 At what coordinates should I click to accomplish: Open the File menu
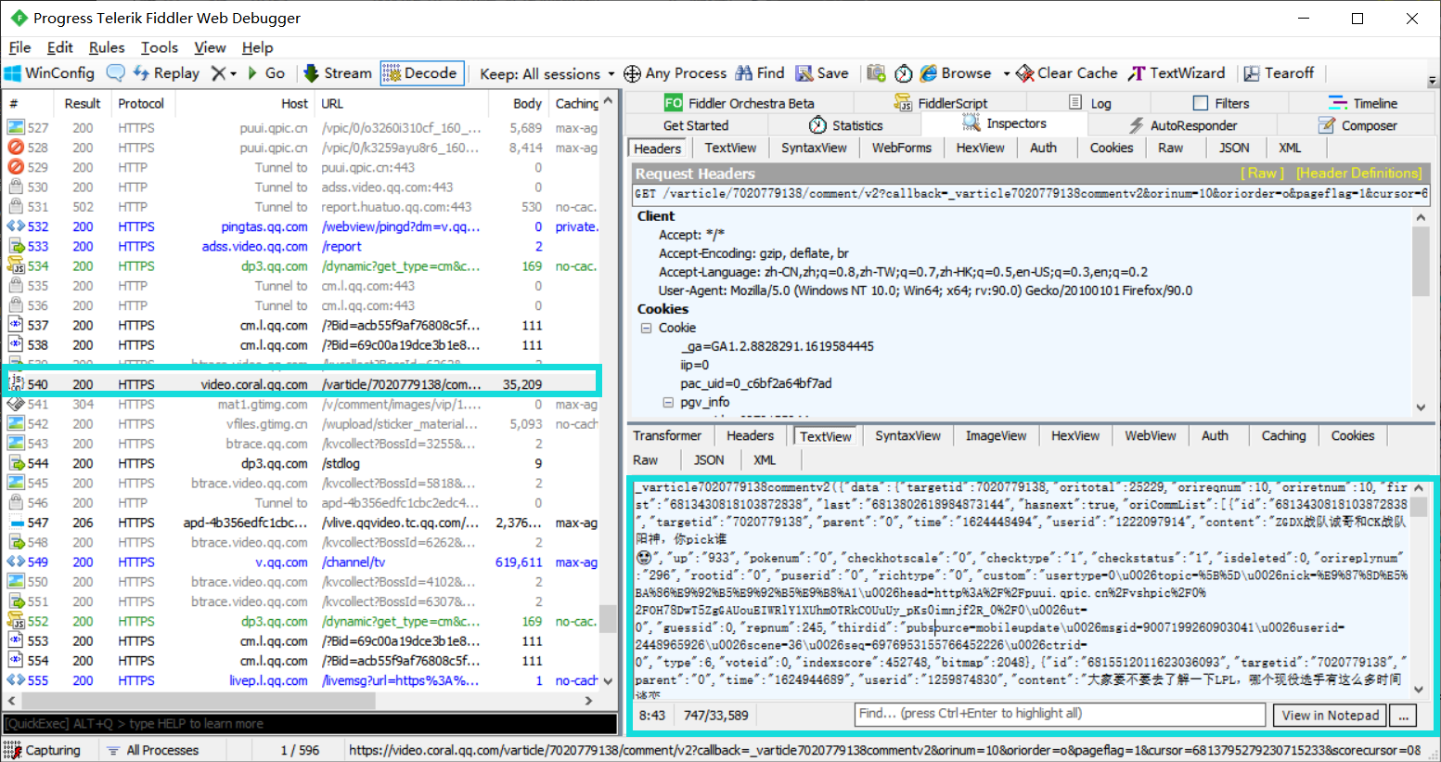point(19,47)
